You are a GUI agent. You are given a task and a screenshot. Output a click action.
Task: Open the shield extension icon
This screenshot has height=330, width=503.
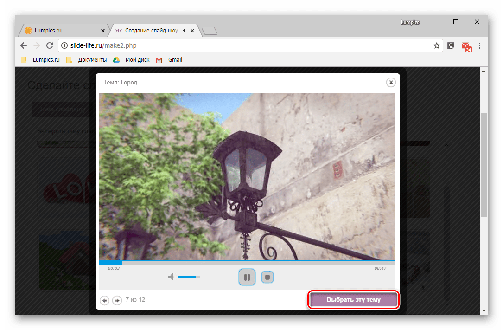(451, 45)
